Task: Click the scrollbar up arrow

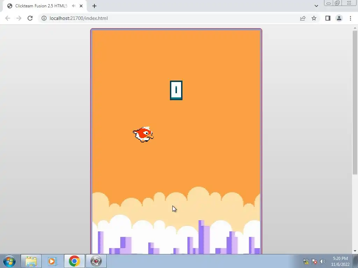Action: click(x=355, y=28)
